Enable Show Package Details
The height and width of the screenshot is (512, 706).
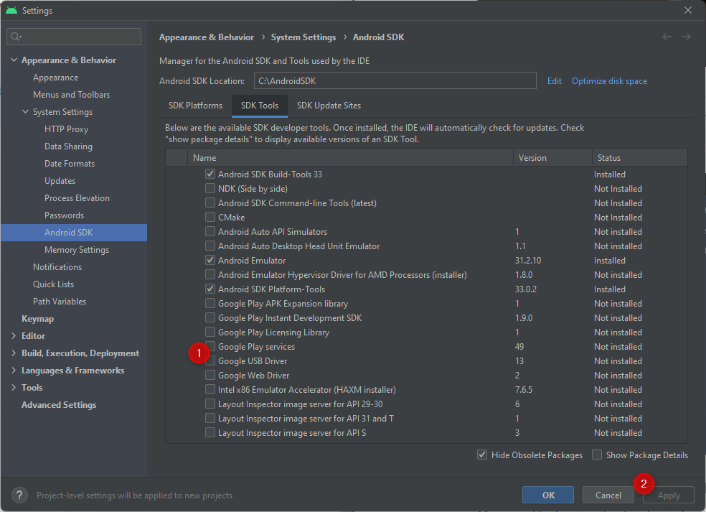[597, 455]
